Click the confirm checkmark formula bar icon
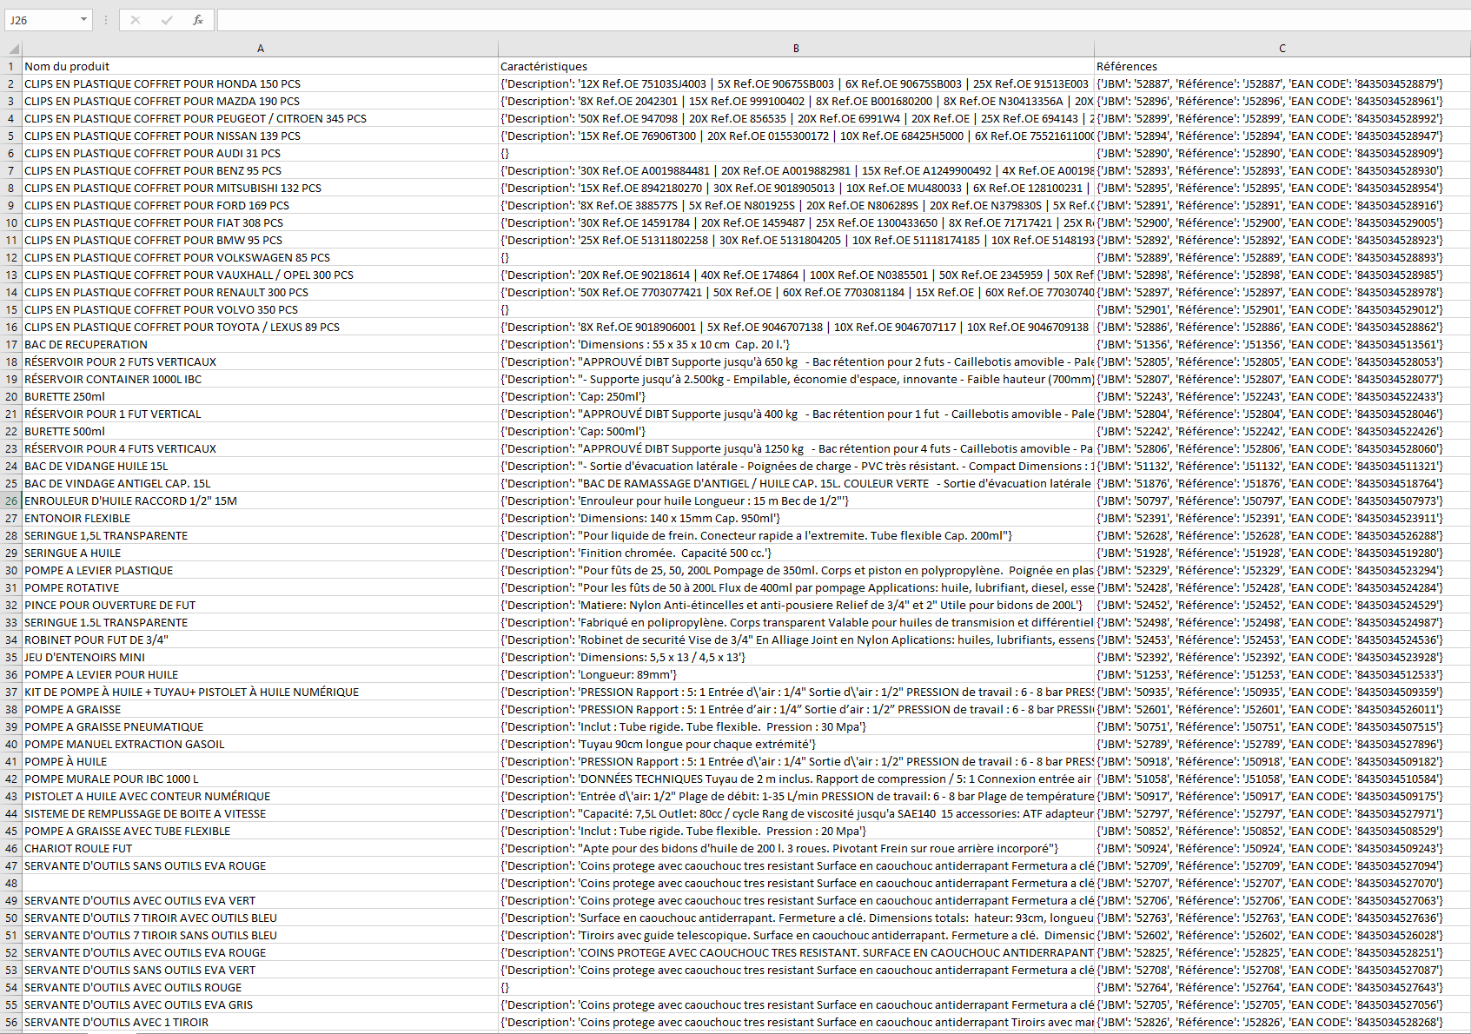 click(167, 20)
